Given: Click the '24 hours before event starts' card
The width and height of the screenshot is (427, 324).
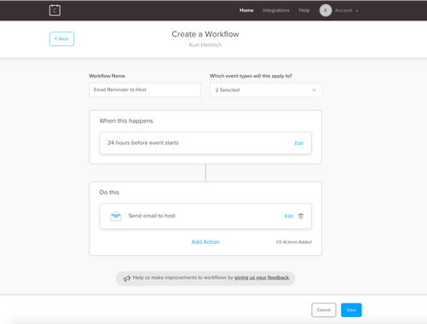Looking at the screenshot, I should coord(205,143).
